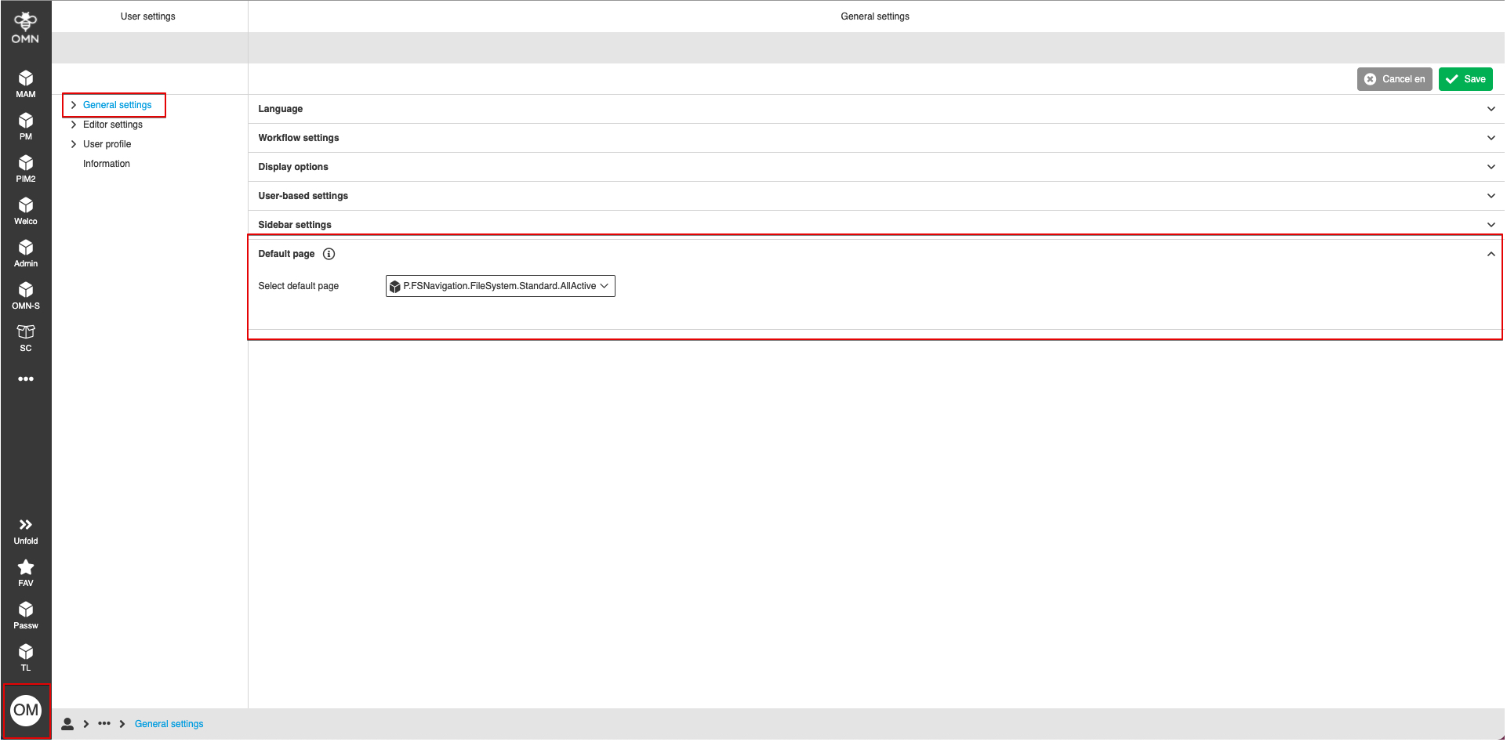Save the general settings
Viewport: 1507px width, 742px height.
click(x=1465, y=78)
